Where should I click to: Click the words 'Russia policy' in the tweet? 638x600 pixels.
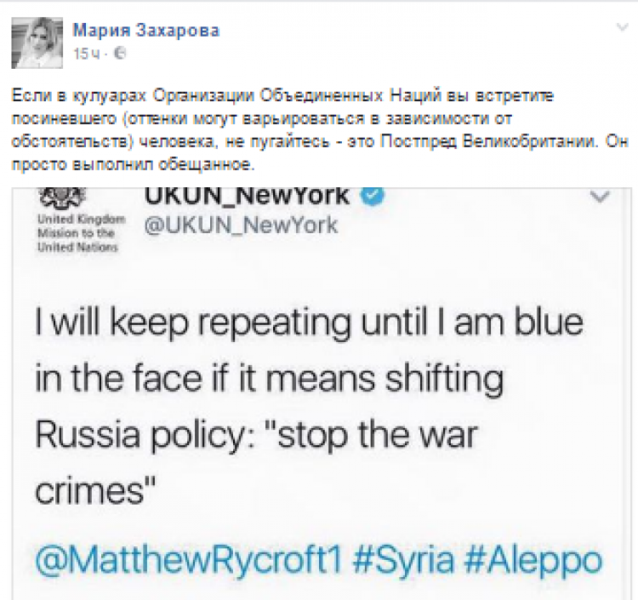click(144, 437)
